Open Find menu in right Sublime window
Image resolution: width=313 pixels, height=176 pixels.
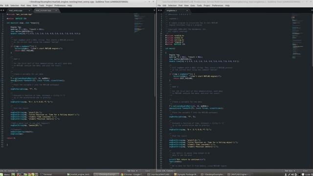coord(180,5)
